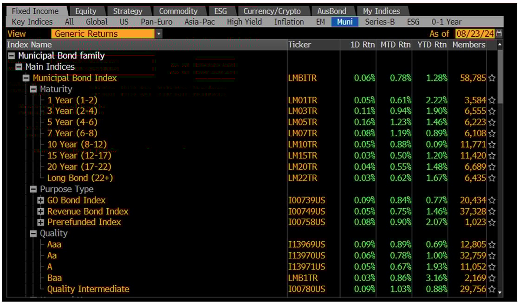The width and height of the screenshot is (520, 303).
Task: Collapse the Maturity section
Action: (32, 89)
